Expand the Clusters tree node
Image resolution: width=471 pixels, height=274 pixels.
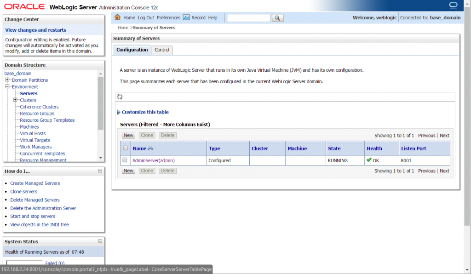pyautogui.click(x=14, y=100)
